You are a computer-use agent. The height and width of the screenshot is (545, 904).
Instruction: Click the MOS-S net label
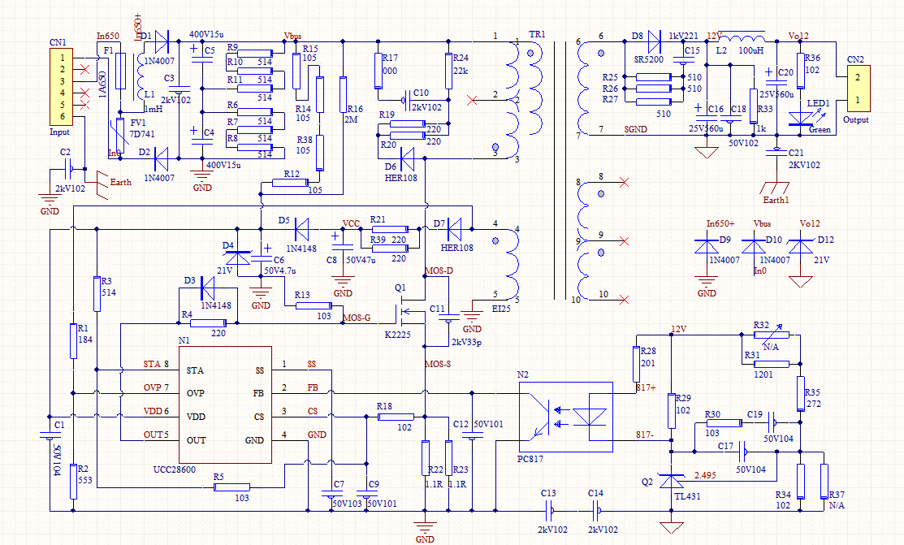tap(438, 364)
